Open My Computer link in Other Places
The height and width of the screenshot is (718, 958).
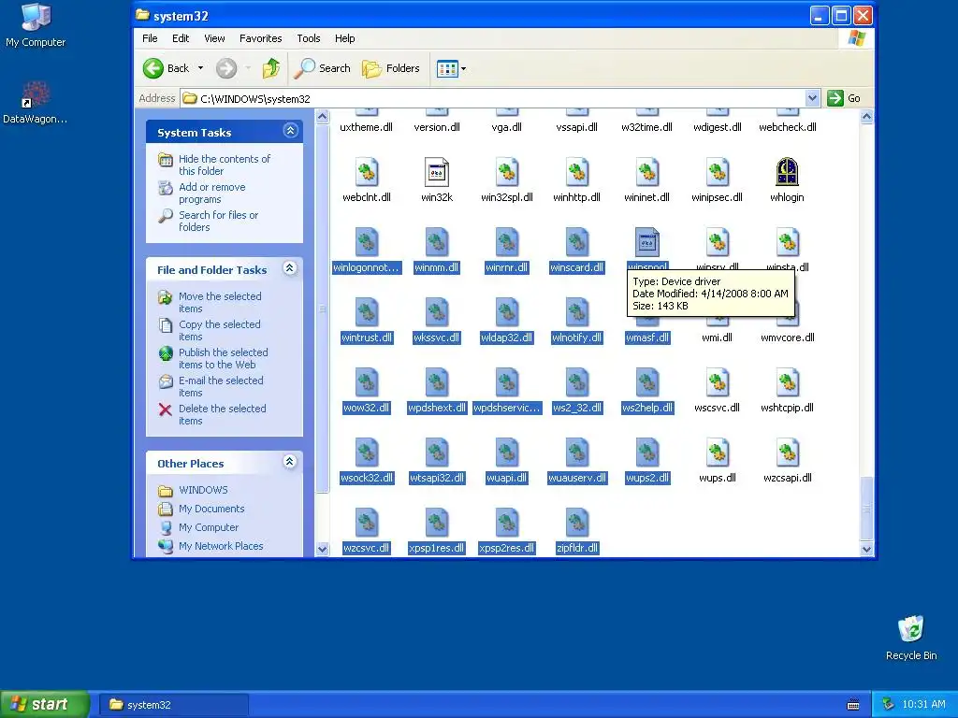tap(209, 527)
